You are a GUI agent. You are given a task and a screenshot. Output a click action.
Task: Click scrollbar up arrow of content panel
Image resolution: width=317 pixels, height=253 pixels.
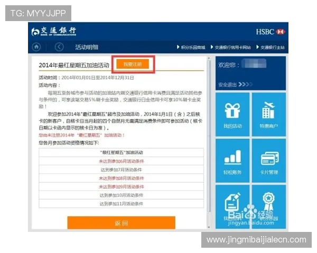[x=209, y=59]
